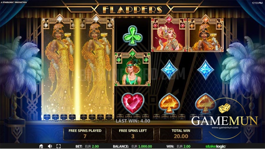
Task: Click the first expanded gold wild reel
Action: (x=59, y=68)
